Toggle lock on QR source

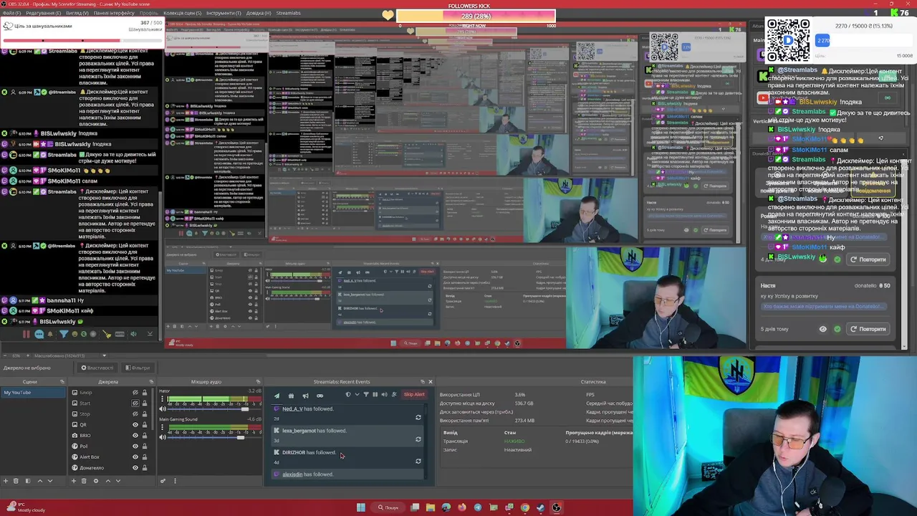pos(144,425)
